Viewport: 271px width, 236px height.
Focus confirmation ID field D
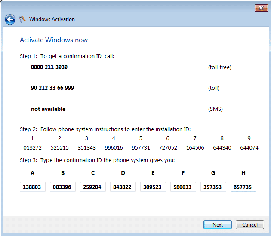(x=123, y=187)
